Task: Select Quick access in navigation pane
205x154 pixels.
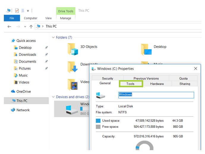Action: pyautogui.click(x=26, y=41)
